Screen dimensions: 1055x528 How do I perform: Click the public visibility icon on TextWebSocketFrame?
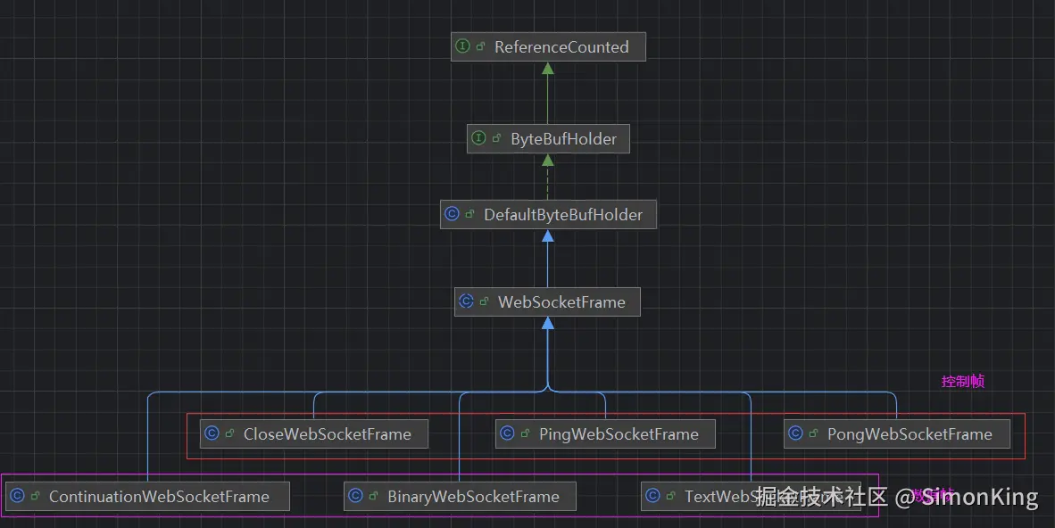[670, 496]
